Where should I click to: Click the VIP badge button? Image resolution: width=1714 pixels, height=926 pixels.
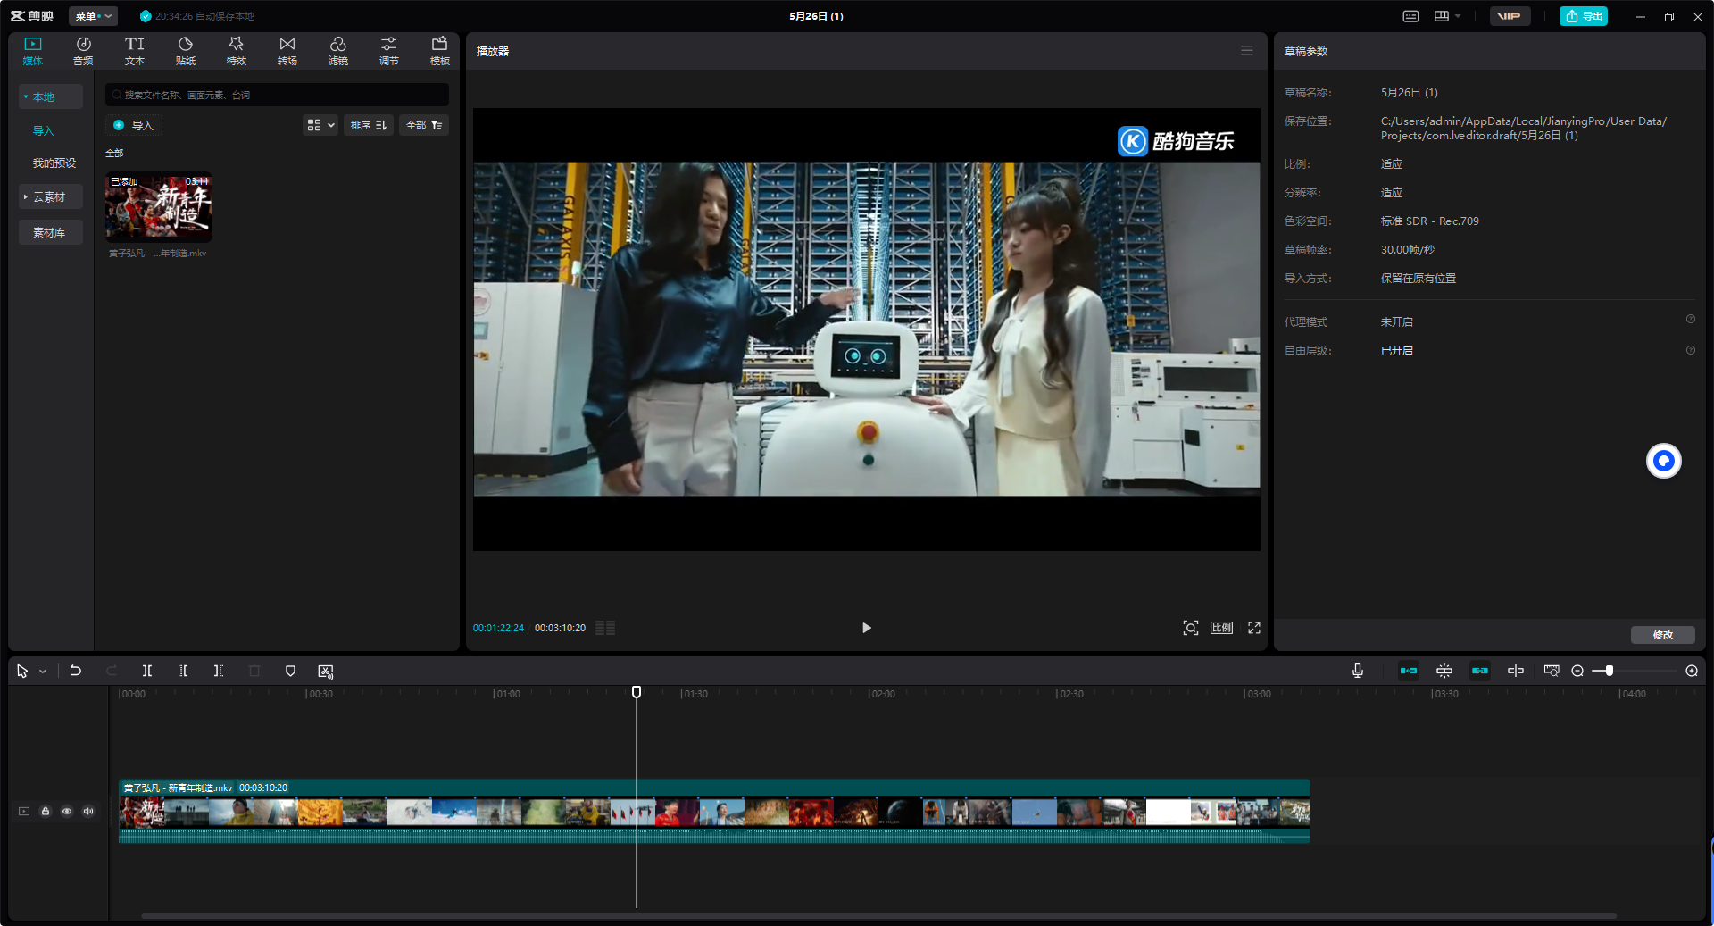(1510, 16)
